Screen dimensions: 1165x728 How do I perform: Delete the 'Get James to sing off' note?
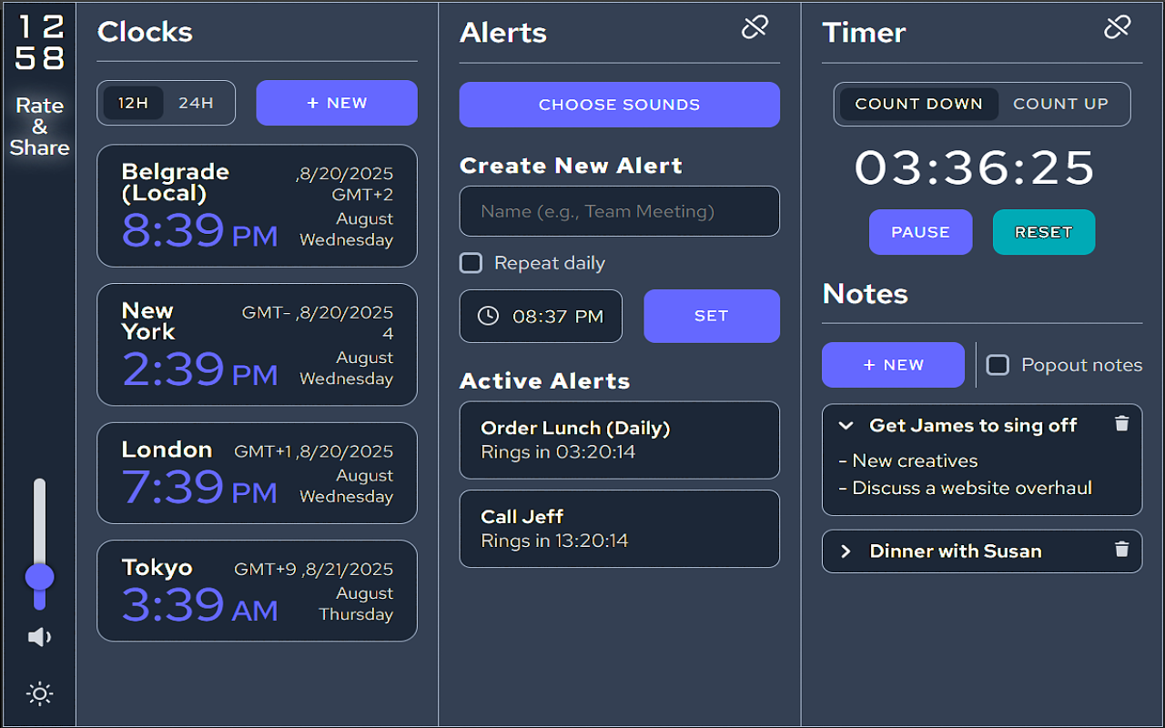tap(1121, 423)
